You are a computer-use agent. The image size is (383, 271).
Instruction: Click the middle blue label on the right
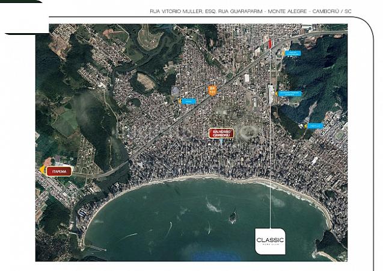(289, 93)
